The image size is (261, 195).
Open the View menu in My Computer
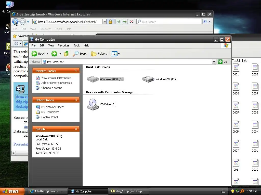(51, 45)
